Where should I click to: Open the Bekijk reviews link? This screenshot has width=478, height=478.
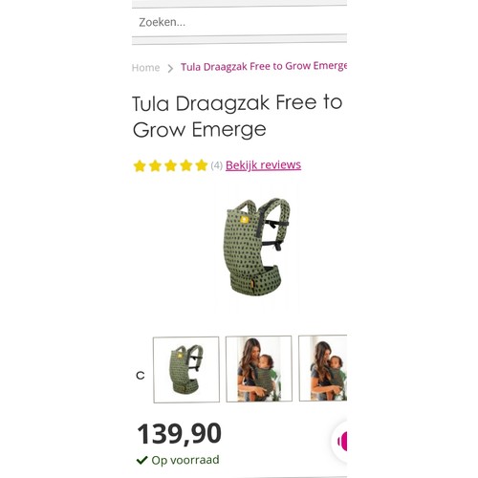(263, 165)
